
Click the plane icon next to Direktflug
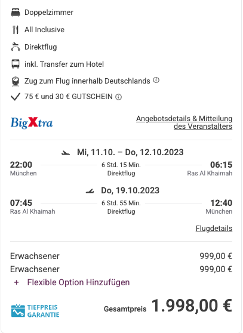(16, 47)
